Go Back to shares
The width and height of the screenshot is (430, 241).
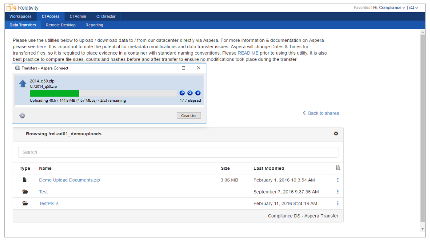[x=320, y=113]
